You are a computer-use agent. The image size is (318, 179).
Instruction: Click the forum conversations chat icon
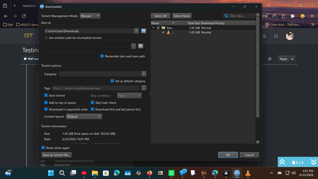(276, 36)
